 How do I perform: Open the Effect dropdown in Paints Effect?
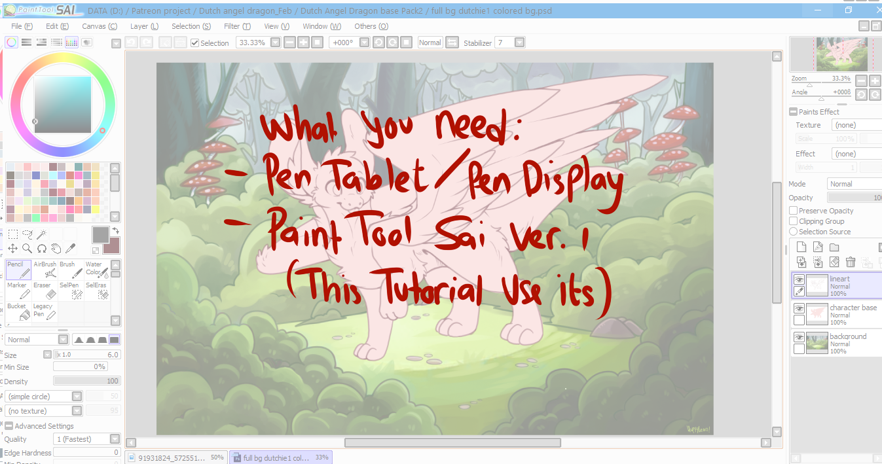(x=856, y=154)
